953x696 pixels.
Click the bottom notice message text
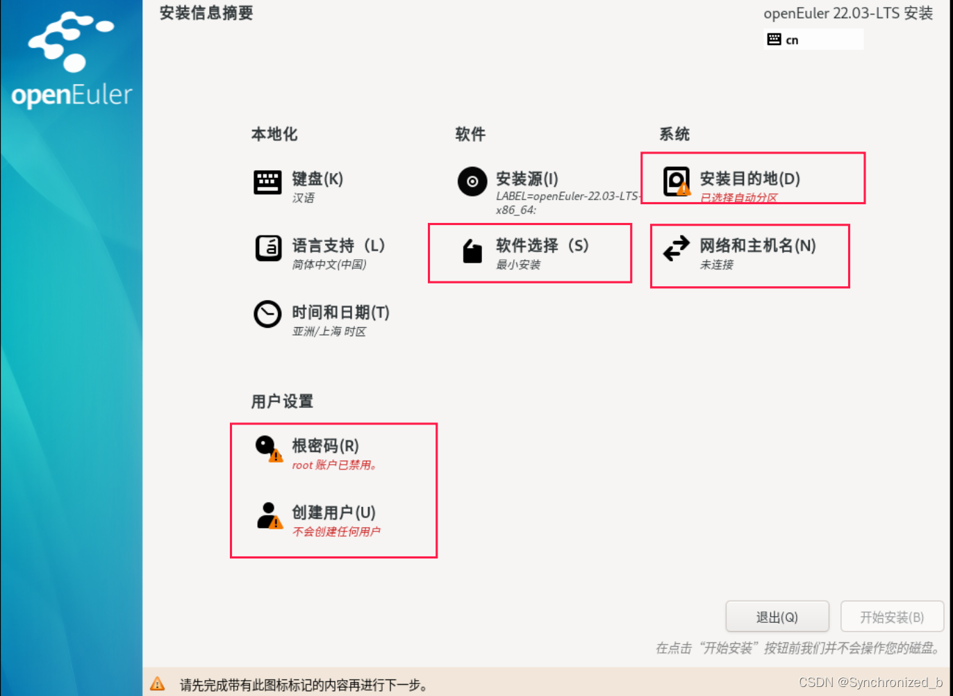pos(304,685)
